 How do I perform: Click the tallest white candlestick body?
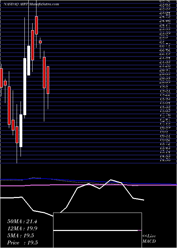click(25, 86)
